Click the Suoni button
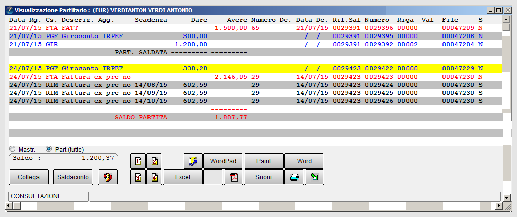 tap(264, 177)
